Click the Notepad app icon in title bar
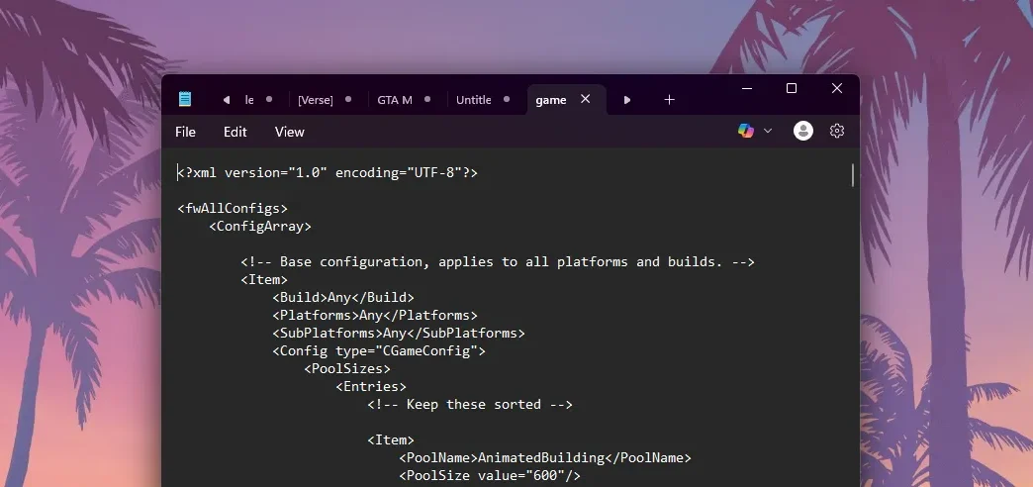Screen dimensions: 1033x487 (x=185, y=99)
